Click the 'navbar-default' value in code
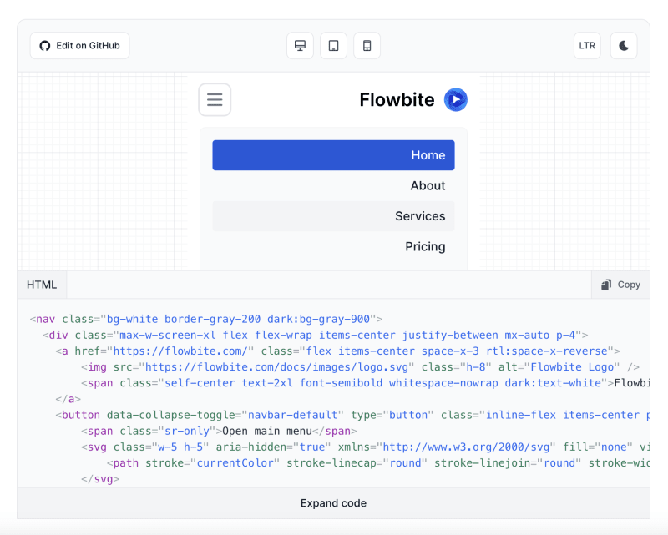The height and width of the screenshot is (535, 668). (x=293, y=415)
